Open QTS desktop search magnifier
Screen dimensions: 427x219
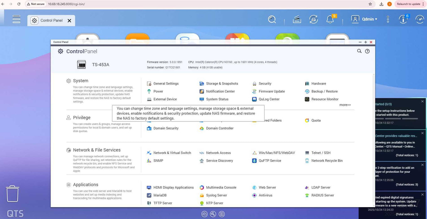point(272,19)
